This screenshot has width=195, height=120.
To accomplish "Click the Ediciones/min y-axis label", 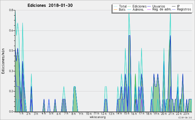I will [x=3, y=61].
